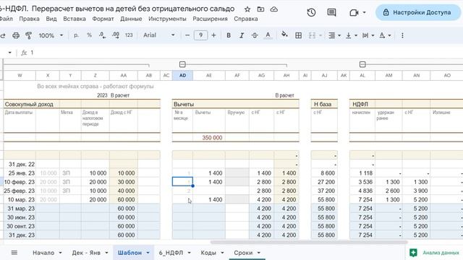Open the text color picker
This screenshot has height=260, width=463.
[x=268, y=35]
